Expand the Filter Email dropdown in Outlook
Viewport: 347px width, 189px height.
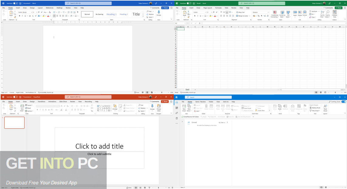point(315,111)
